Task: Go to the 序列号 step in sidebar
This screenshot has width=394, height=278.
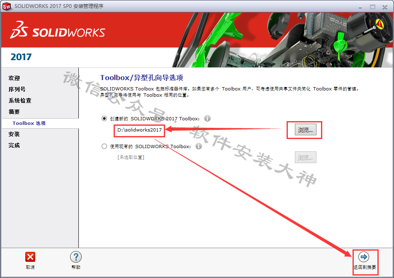Action: tap(17, 89)
